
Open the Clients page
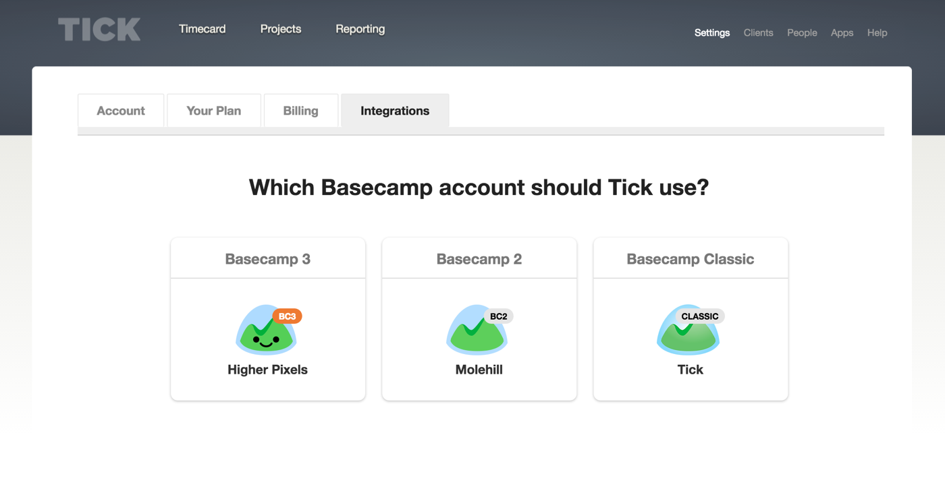click(758, 32)
